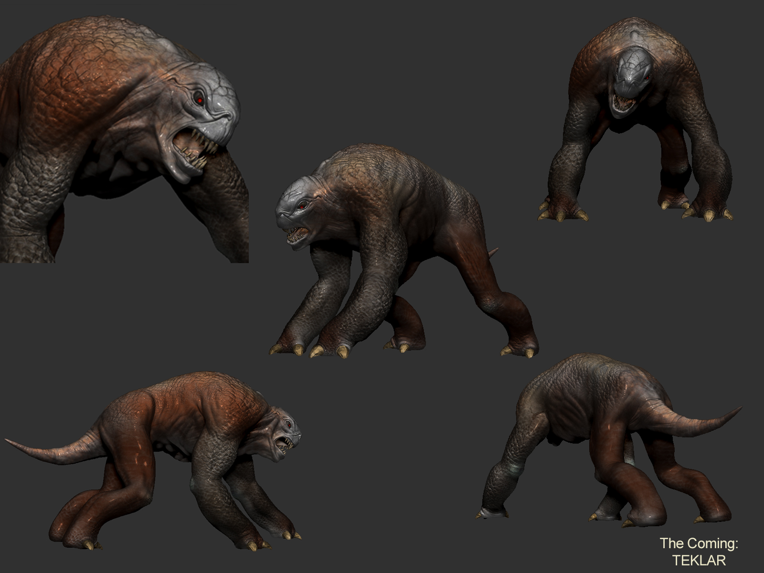Click the domed back of front-facing creature

click(630, 38)
